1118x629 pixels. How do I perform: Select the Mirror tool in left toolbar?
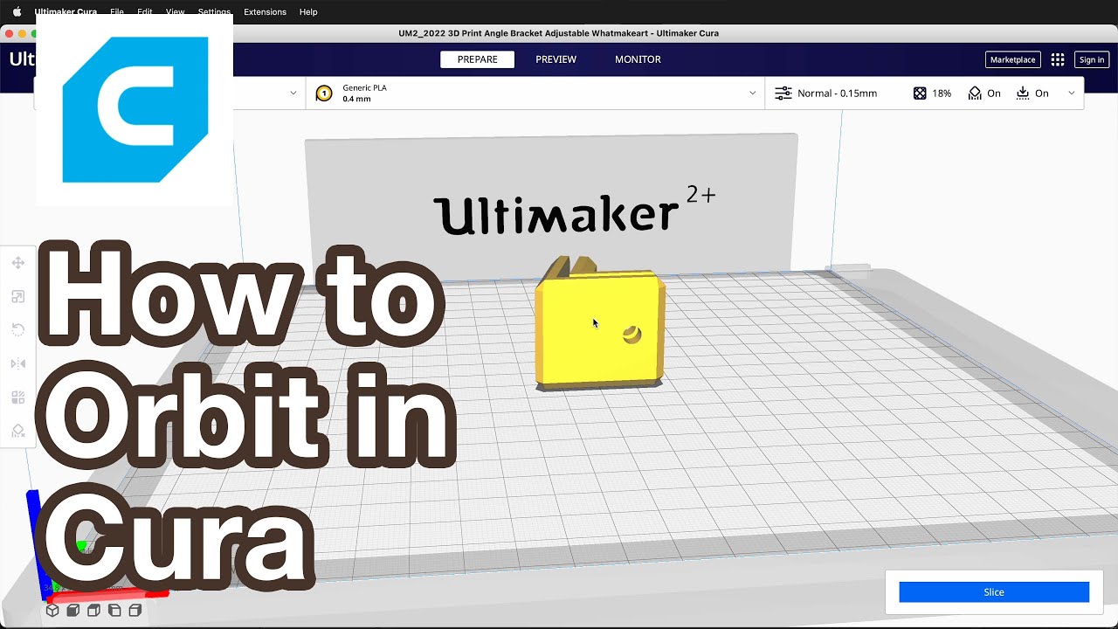[x=17, y=363]
